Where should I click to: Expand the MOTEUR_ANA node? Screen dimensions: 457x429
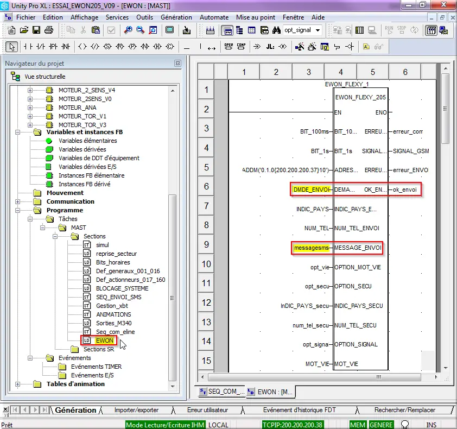pos(30,108)
